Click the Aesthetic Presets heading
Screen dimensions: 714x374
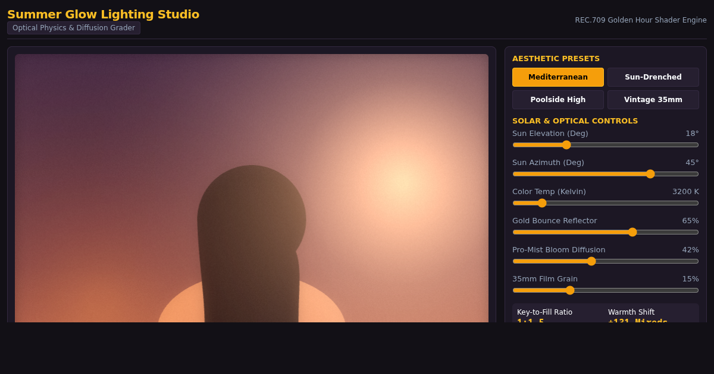[556, 59]
